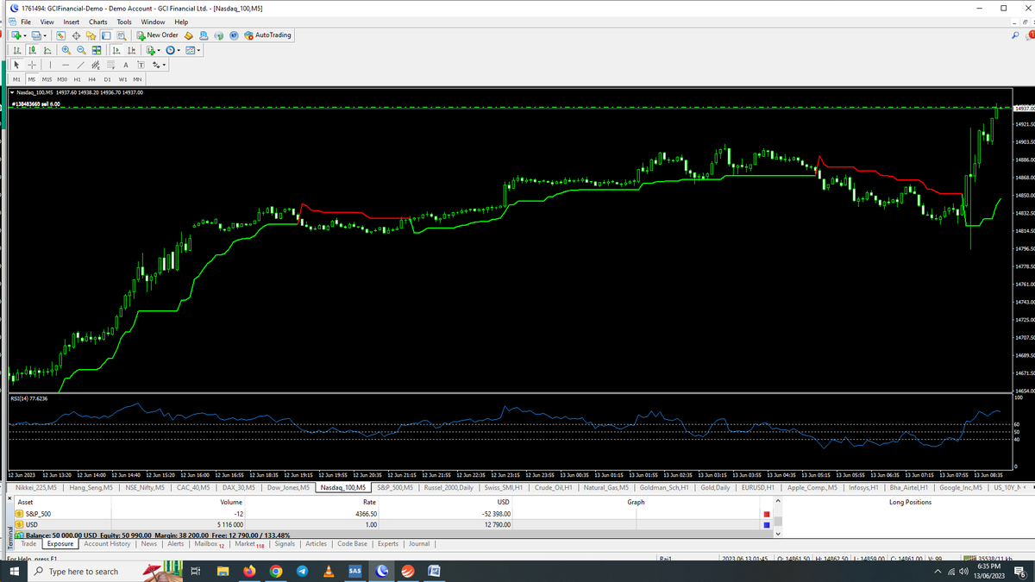Draw a trendline

[80, 65]
